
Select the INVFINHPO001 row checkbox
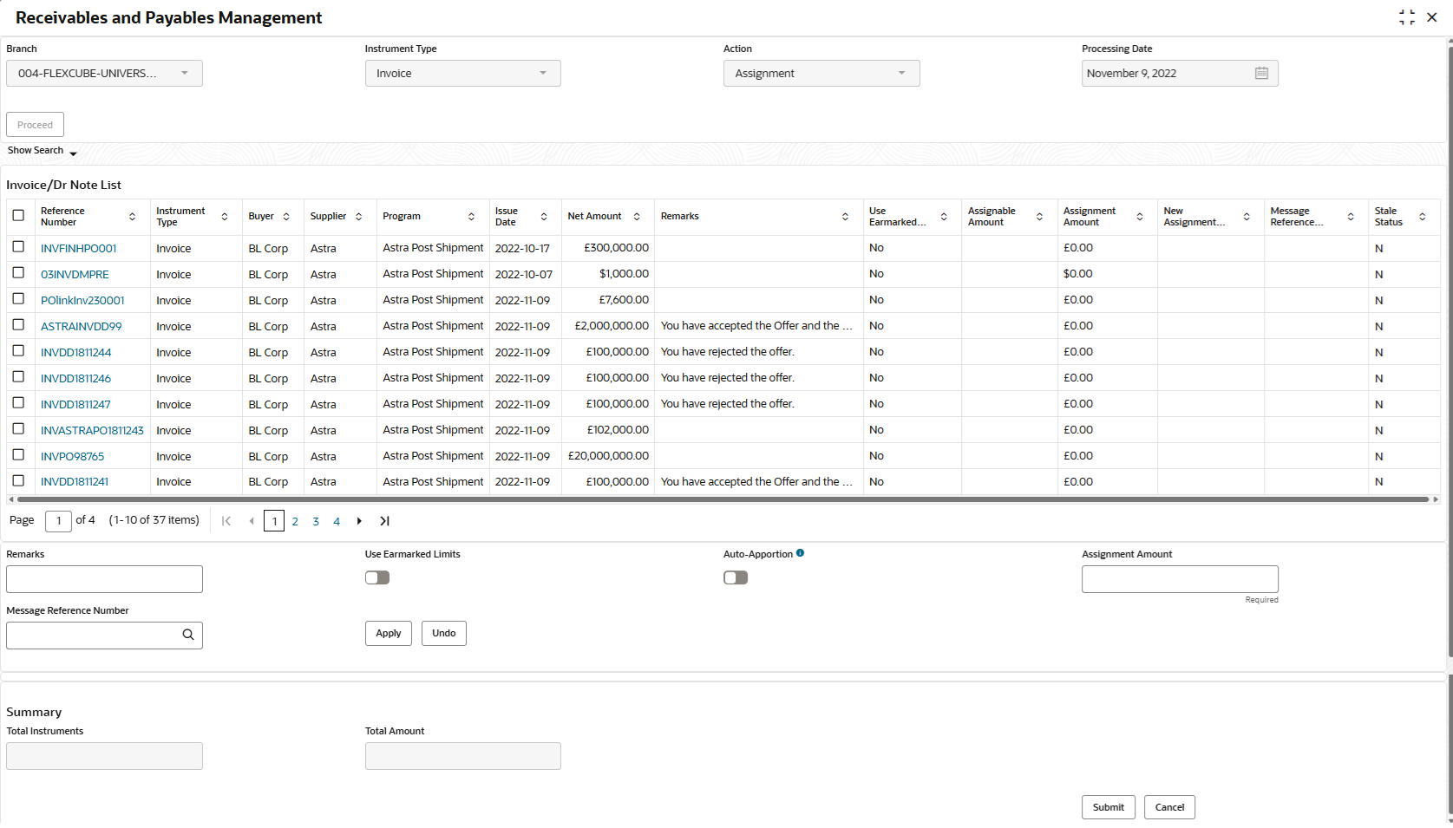(x=18, y=247)
